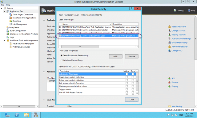This screenshot has width=197, height=118.
Task: Click the Lab Management icon
Action: [x=10, y=24]
